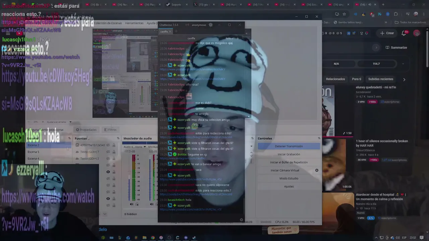The width and height of the screenshot is (429, 241).
Task: Open OBS Ajustes button
Action: [289, 186]
